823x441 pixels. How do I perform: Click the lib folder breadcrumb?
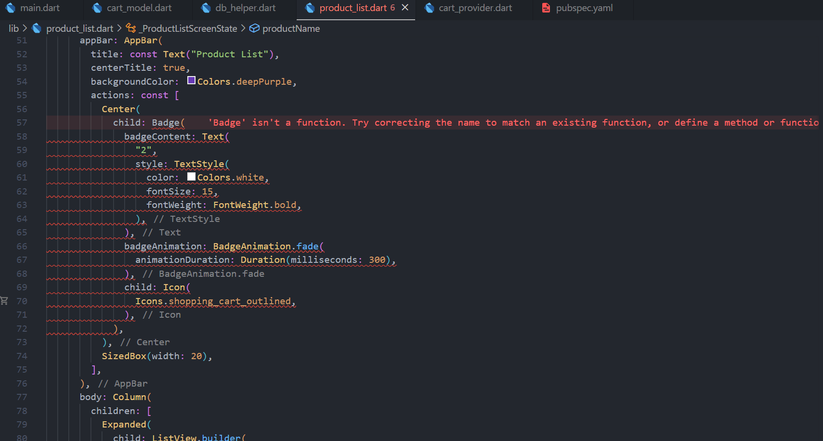[x=13, y=28]
